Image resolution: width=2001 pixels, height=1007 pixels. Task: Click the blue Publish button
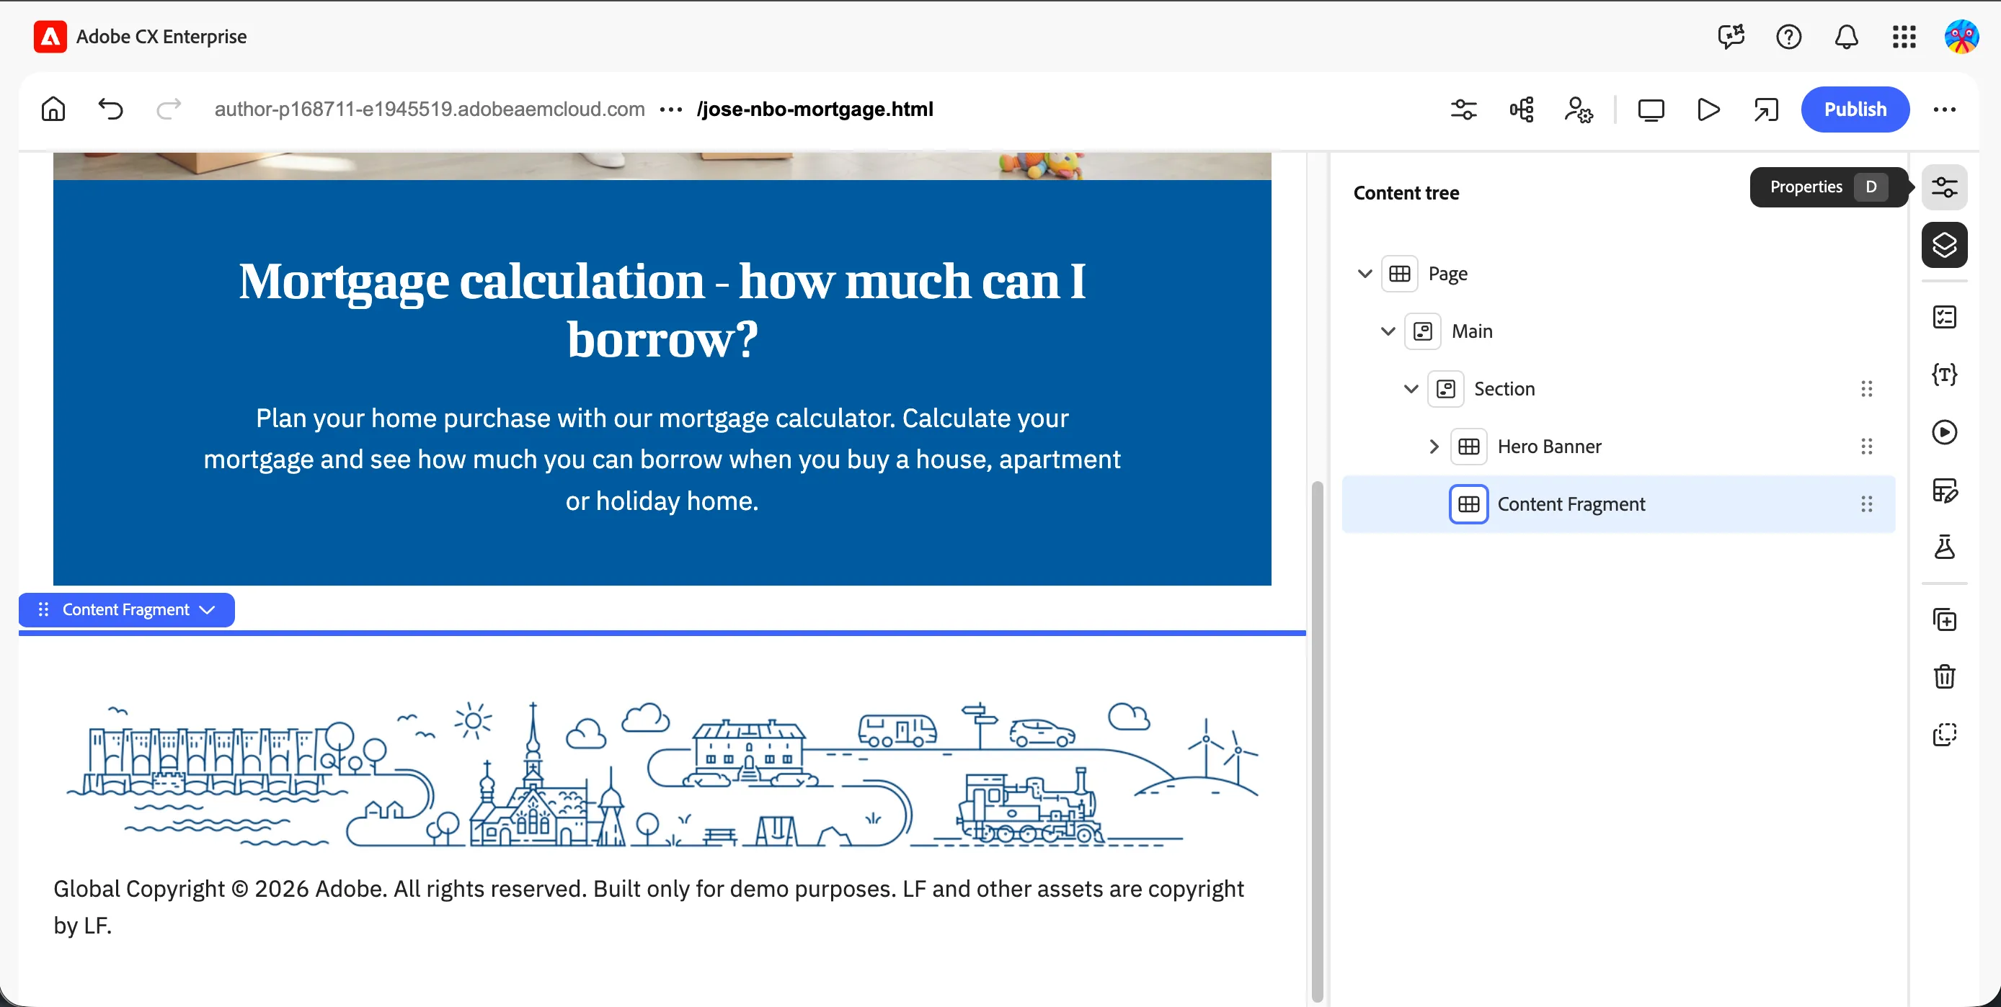(x=1855, y=109)
